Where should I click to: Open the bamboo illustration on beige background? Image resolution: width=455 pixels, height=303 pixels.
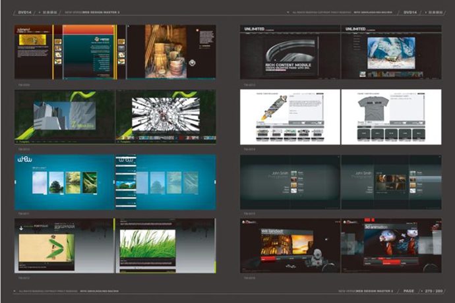click(x=46, y=248)
